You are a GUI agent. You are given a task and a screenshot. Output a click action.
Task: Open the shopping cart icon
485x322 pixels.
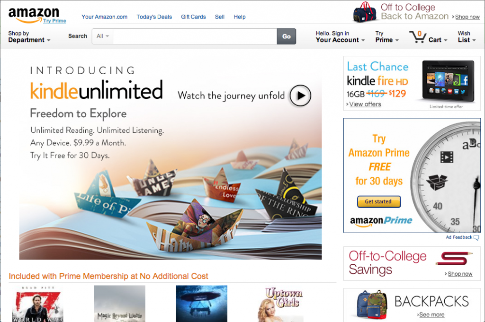click(x=418, y=37)
